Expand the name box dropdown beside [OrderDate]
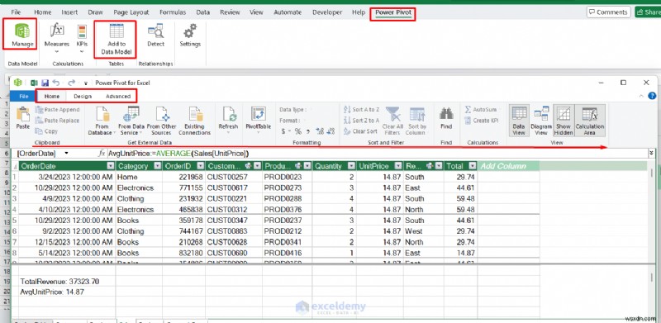The image size is (661, 323). 66,154
